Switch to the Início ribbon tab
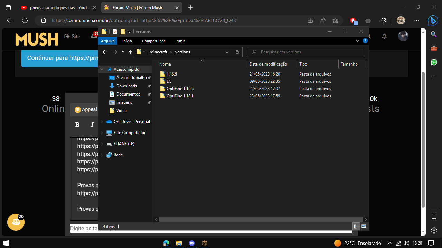 click(127, 41)
